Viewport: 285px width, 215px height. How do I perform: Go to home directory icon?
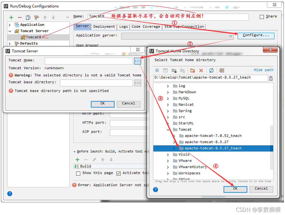[x=157, y=70]
